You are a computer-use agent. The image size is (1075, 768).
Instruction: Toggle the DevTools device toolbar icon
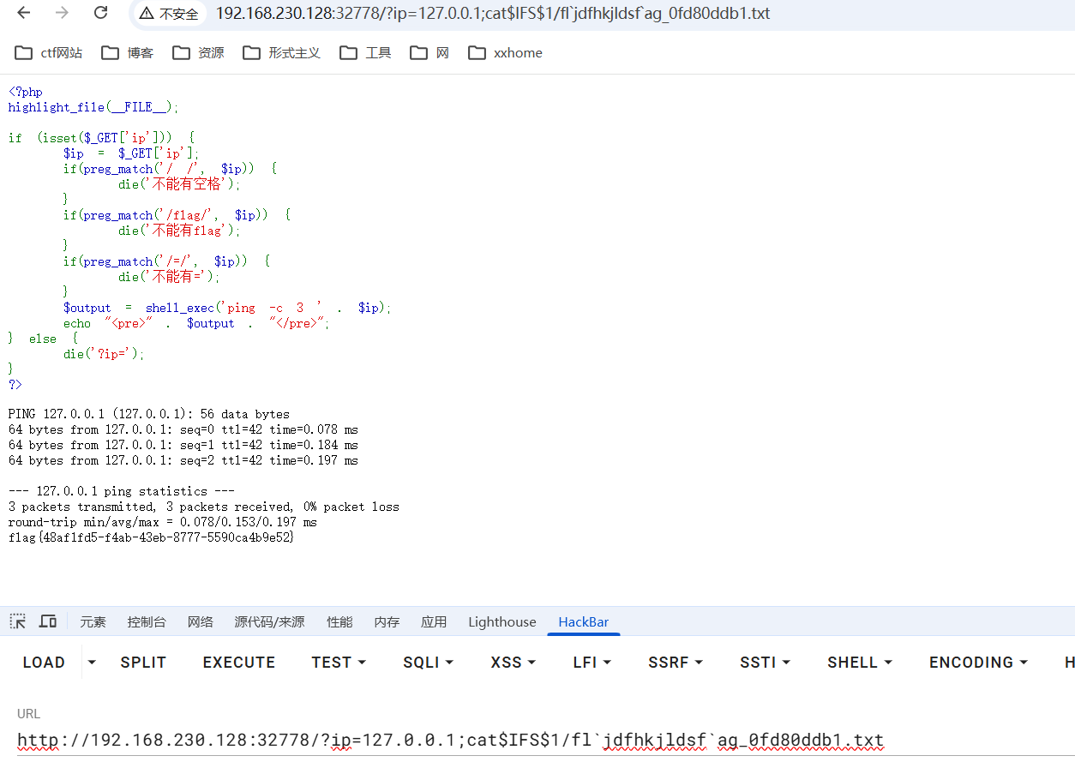[48, 621]
